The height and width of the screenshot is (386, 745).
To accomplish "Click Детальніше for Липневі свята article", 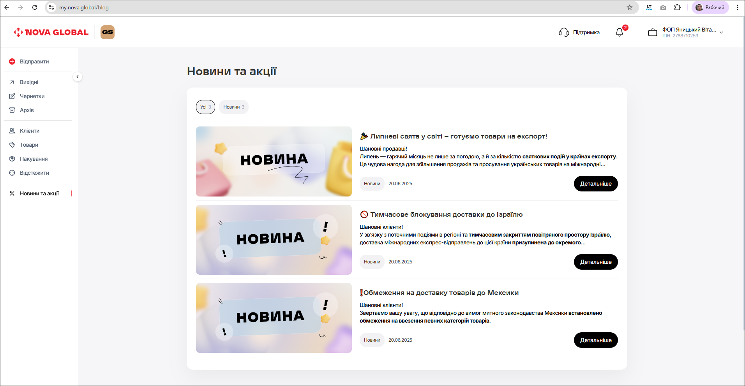I will coord(596,184).
